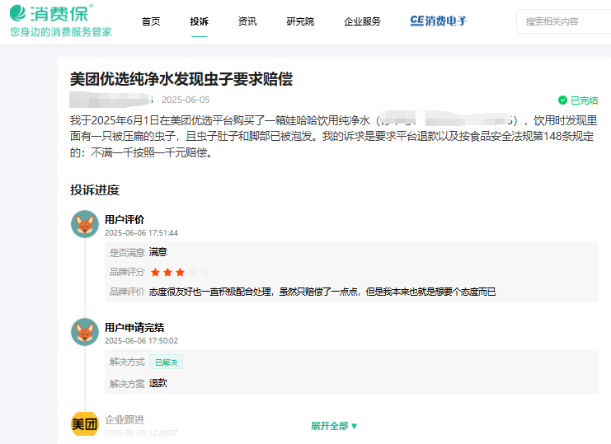This screenshot has height=444, width=611.
Task: Click timestamp 2025-06-06 17:51:44
Action: point(142,232)
